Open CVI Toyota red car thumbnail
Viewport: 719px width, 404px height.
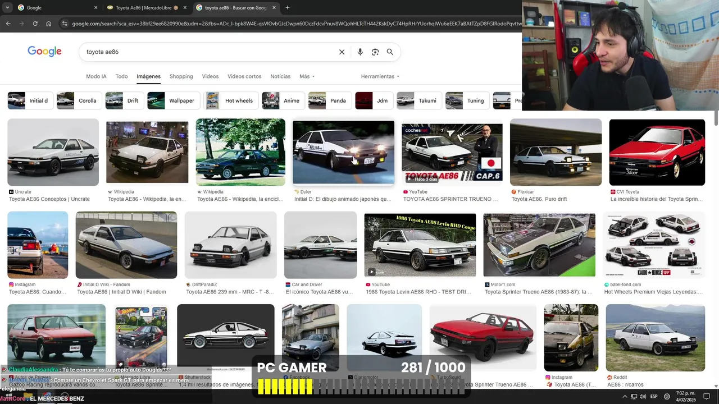[x=657, y=152]
